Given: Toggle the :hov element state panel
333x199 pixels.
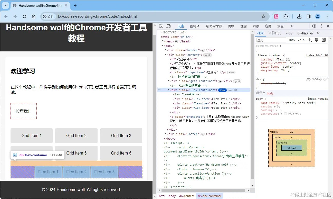Looking at the screenshot, I should [292, 40].
